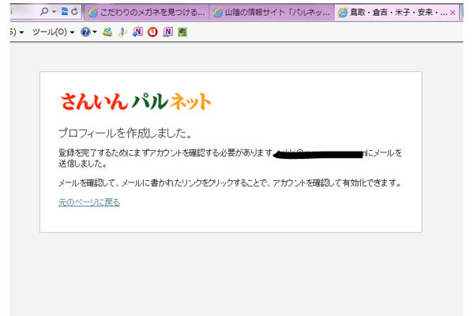Click the 元のページに戻る link

[x=89, y=202]
